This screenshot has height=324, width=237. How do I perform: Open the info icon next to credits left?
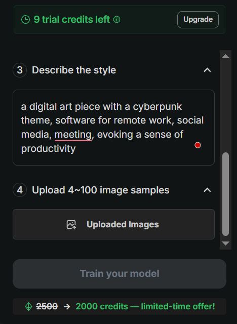click(117, 20)
